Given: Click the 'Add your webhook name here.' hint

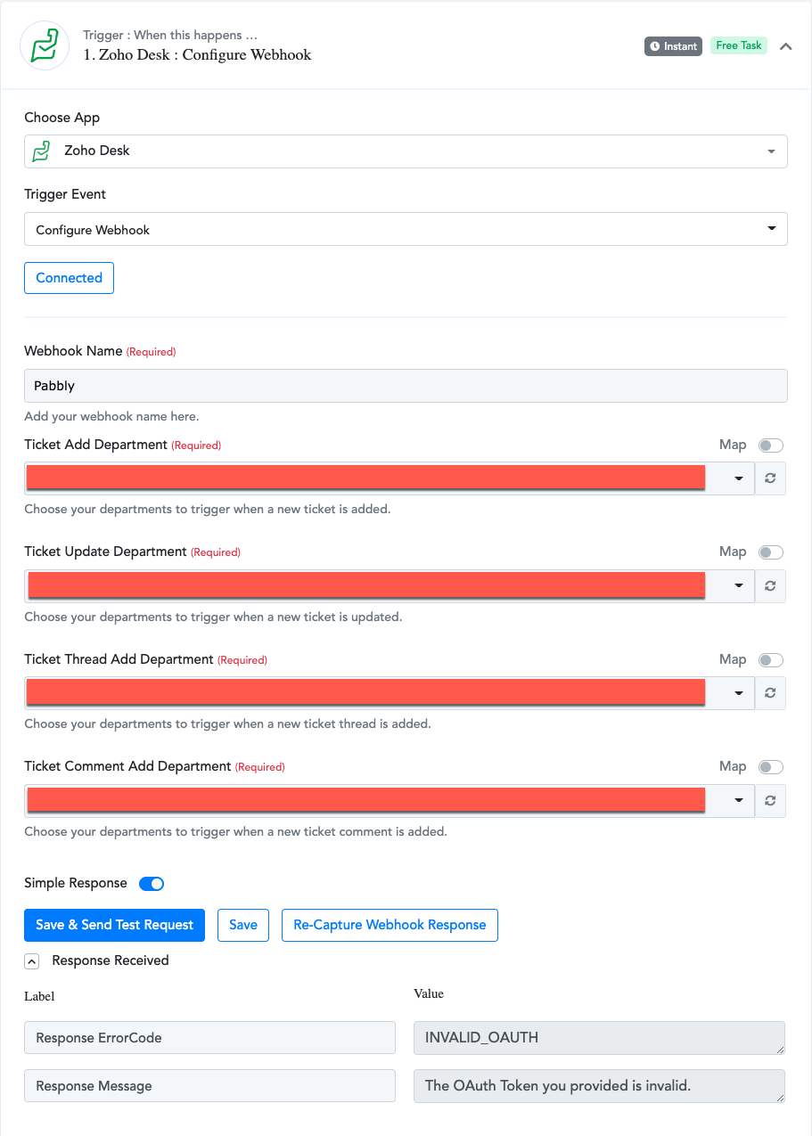Looking at the screenshot, I should coord(111,416).
